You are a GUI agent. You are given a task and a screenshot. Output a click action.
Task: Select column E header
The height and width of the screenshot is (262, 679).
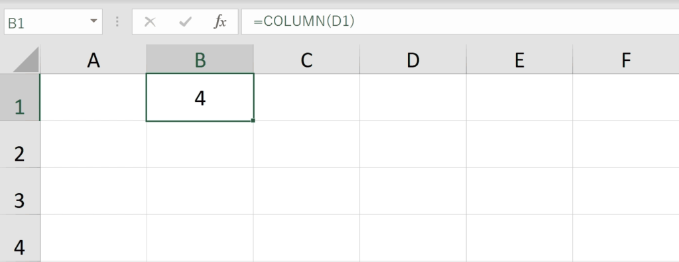(x=519, y=60)
